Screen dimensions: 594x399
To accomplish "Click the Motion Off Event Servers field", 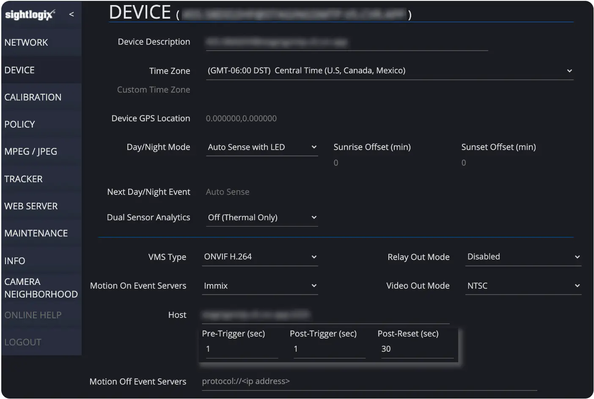I will click(x=369, y=382).
